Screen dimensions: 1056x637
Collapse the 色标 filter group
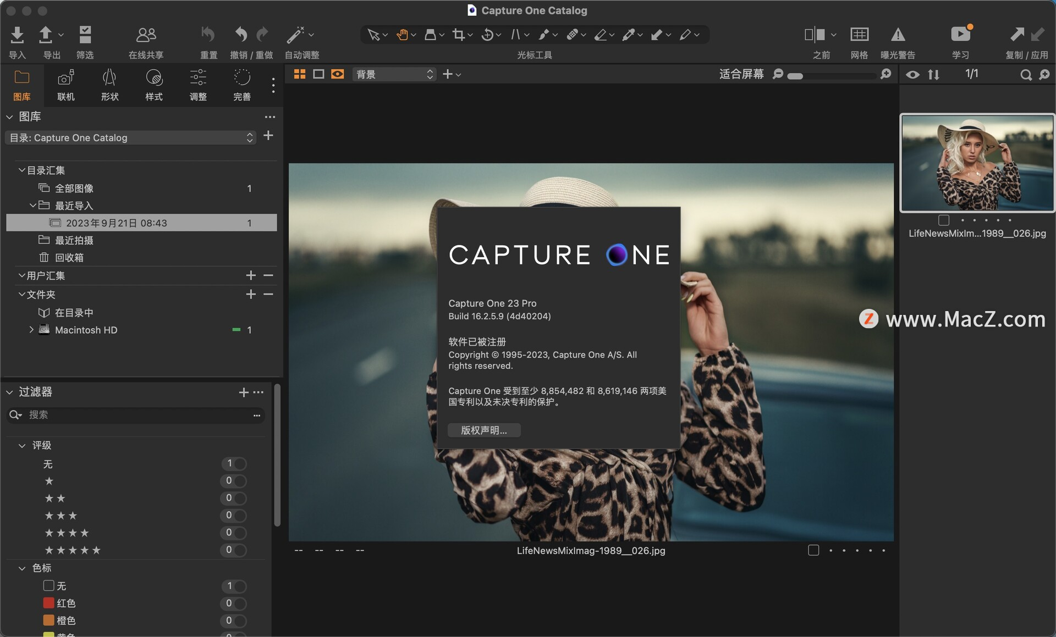pos(22,568)
